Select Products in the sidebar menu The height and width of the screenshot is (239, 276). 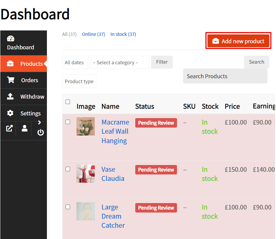click(x=23, y=64)
